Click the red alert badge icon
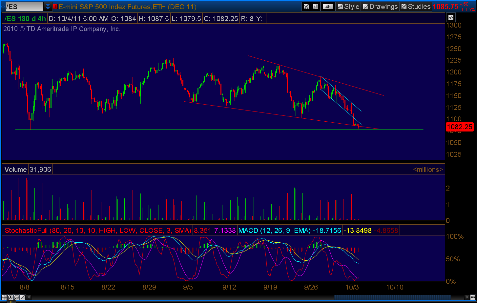This screenshot has height=303, width=477. point(55,6)
